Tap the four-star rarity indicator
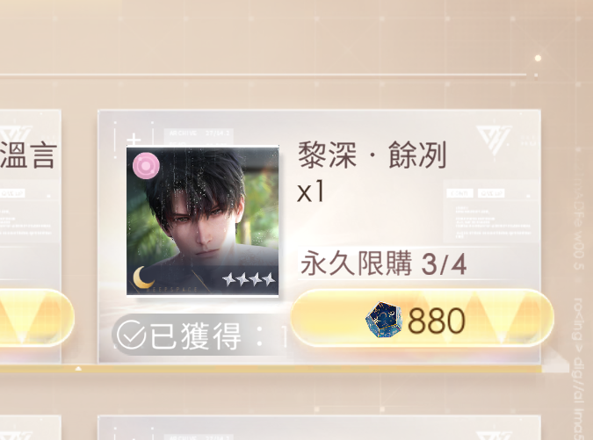Viewport: 593px width, 440px height. tap(249, 280)
